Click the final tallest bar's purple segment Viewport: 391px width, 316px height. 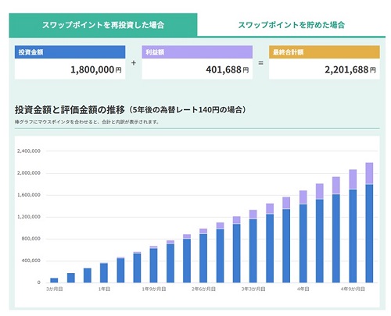click(x=369, y=173)
